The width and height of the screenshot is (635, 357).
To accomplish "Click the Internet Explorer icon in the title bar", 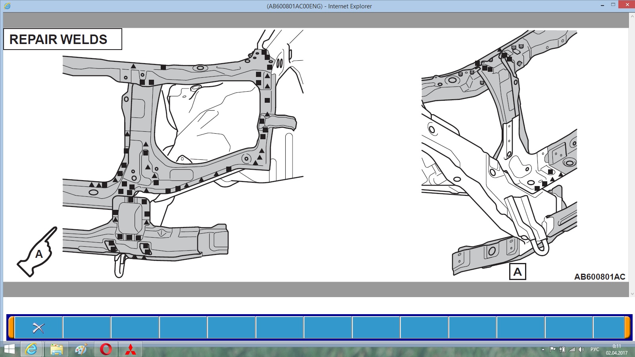I will pyautogui.click(x=7, y=6).
